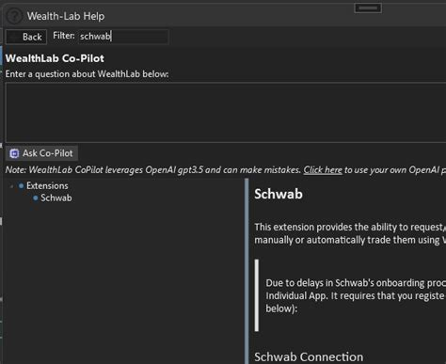
Task: Open the 'Click here' OpenAI key link
Action: [323, 170]
